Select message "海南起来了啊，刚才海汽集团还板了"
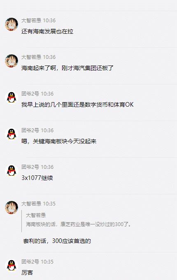177x280 pixels. [68, 68]
